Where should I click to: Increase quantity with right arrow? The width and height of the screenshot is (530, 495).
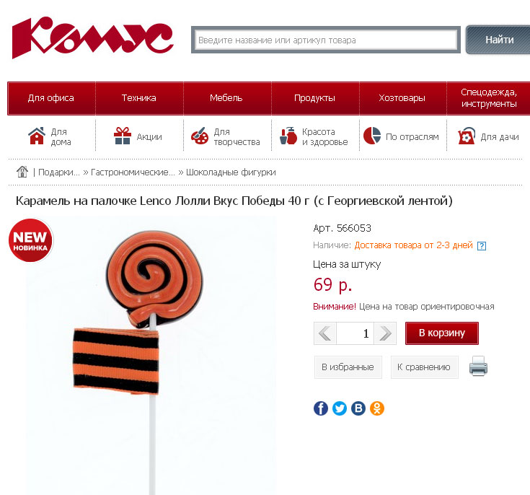point(385,333)
